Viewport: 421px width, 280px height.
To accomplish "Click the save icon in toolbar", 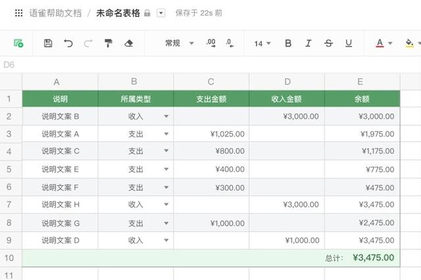I will (x=48, y=43).
